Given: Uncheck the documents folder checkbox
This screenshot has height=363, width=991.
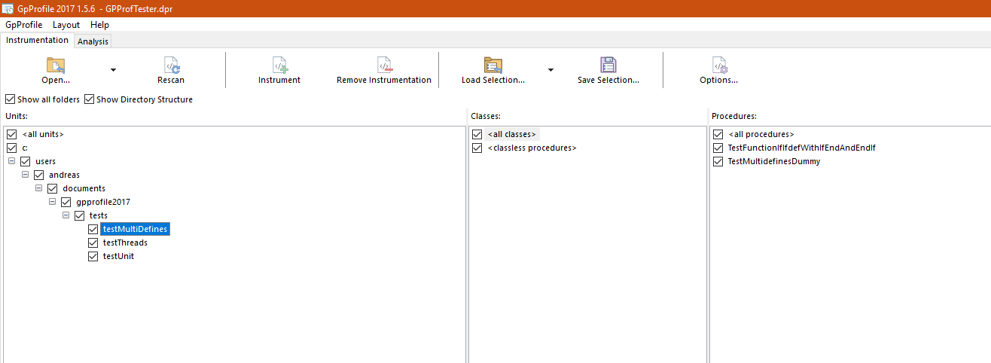Looking at the screenshot, I should point(52,188).
